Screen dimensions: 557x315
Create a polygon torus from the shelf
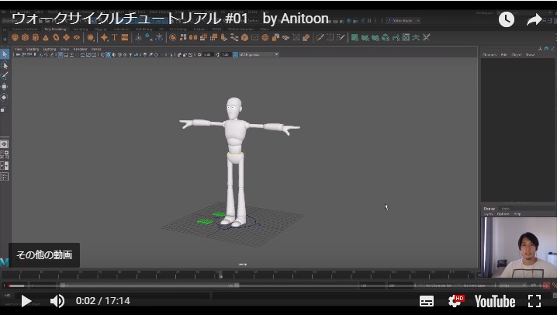[x=56, y=37]
